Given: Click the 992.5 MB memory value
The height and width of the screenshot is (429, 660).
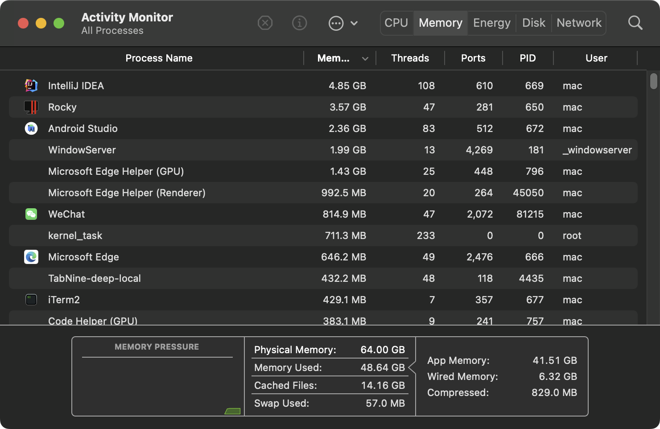Looking at the screenshot, I should (x=344, y=193).
